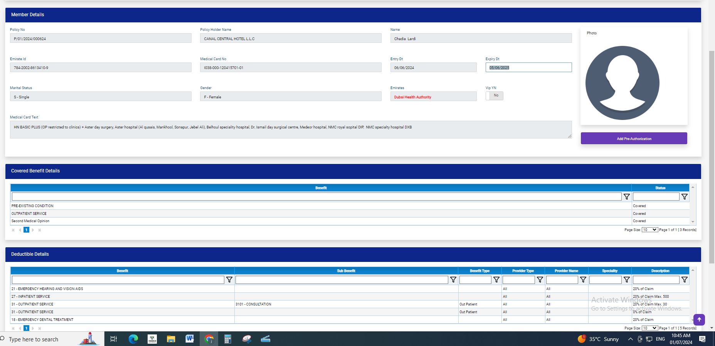
Task: Sort by the Speciality column header
Action: [x=609, y=271]
